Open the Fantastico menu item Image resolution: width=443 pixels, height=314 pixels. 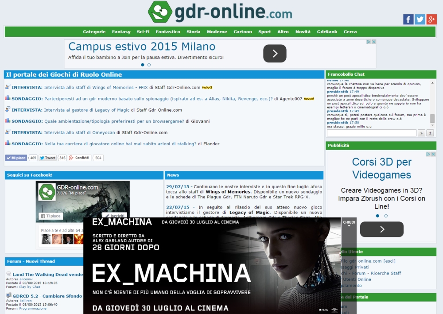click(x=168, y=31)
